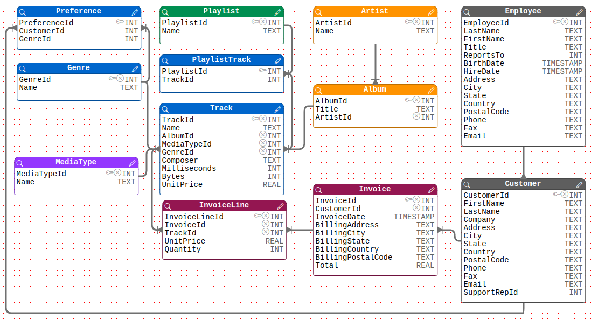Viewport: 591px width, 319px height.
Task: Edit the Invoice table with the pencil icon
Action: tap(431, 190)
